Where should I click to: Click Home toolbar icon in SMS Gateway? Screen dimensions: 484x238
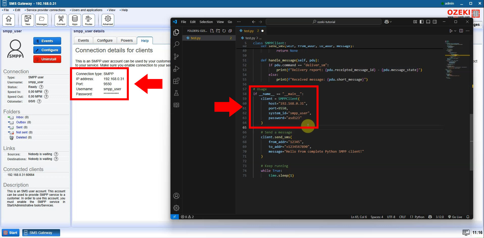(9, 20)
